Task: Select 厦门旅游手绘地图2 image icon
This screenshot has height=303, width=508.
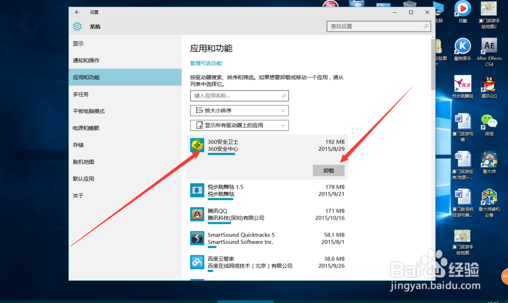Action: point(489,15)
